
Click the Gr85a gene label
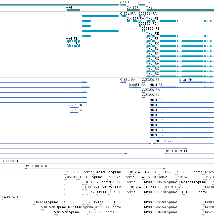(125, 2)
